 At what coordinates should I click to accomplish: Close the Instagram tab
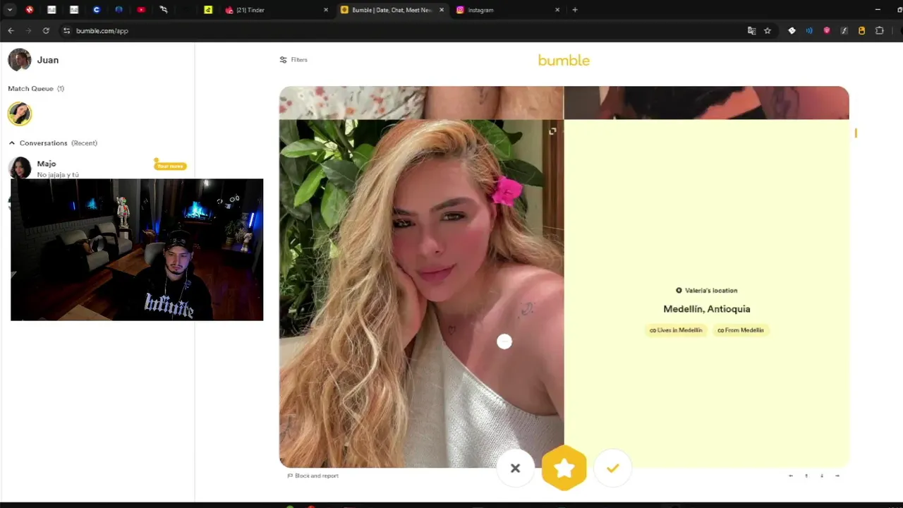tap(557, 10)
